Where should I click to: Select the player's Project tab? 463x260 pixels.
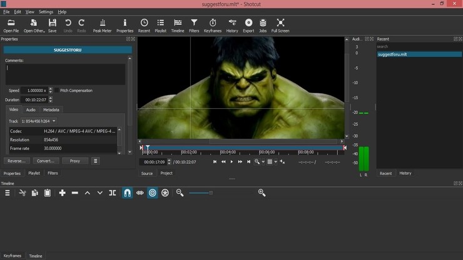pos(166,173)
